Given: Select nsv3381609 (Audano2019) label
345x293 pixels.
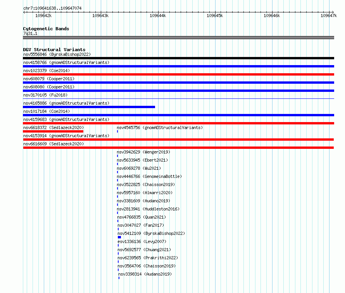Looking at the screenshot, I should pos(143,201).
